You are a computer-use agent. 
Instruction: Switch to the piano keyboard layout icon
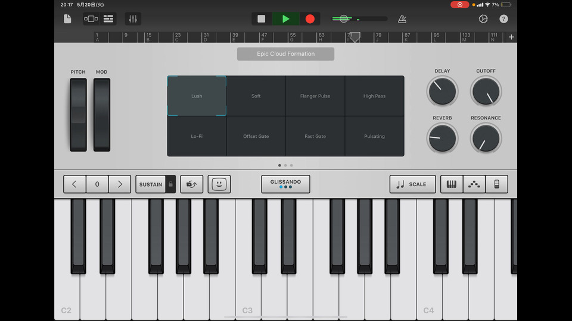(451, 184)
